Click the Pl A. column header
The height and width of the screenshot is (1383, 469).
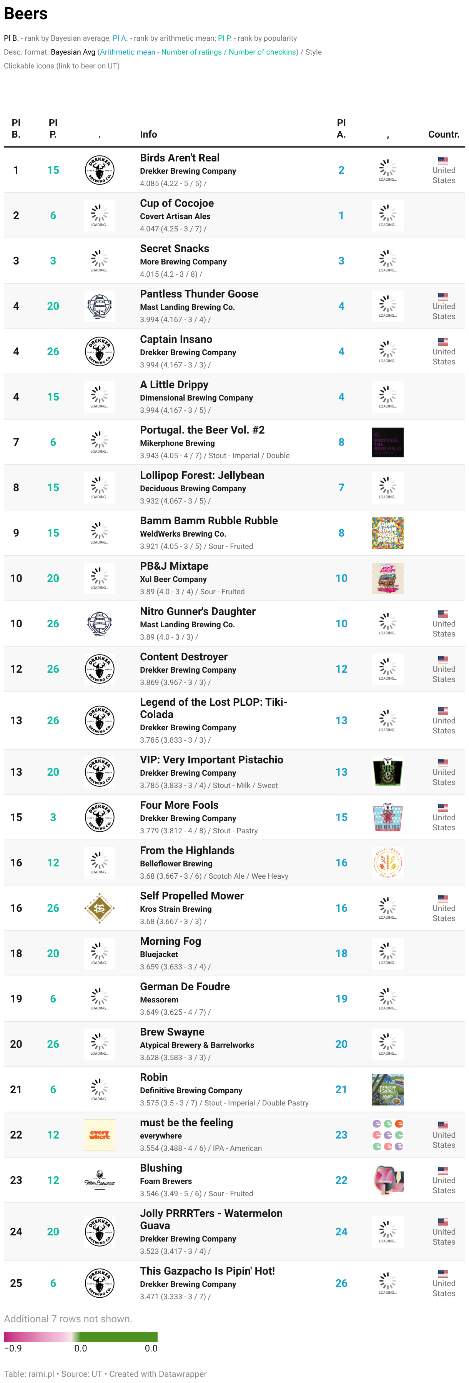pos(341,129)
